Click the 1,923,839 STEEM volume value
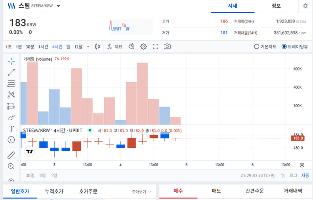Viewport: 313px width, 200px height. [291, 22]
